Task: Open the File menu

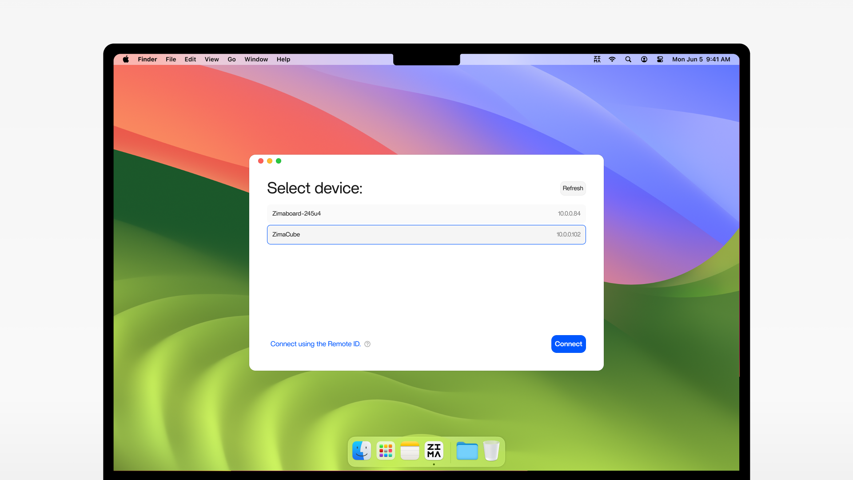Action: [x=171, y=59]
